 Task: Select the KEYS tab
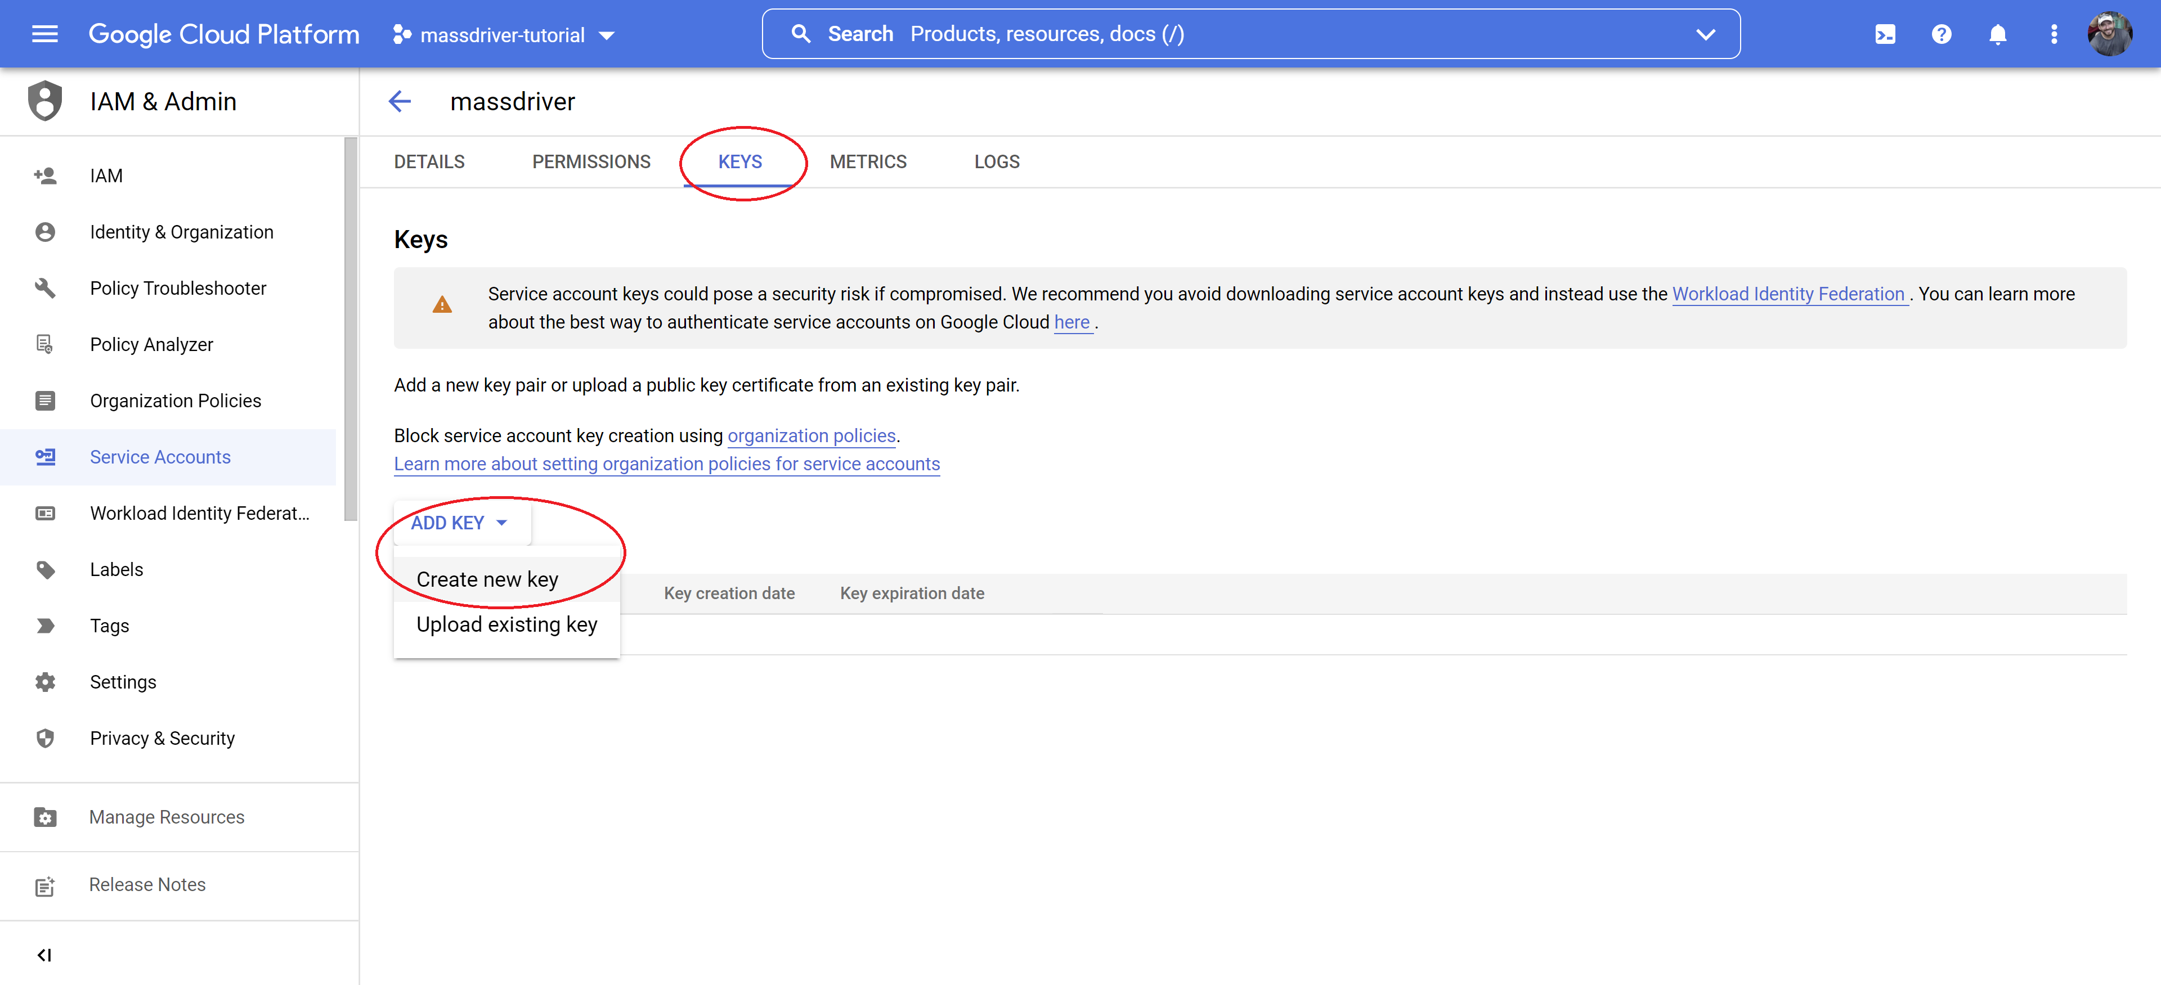(740, 162)
